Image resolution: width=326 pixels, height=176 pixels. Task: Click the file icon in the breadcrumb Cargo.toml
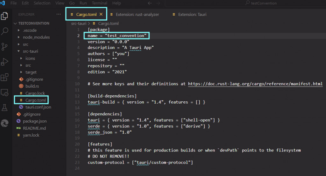94,24
